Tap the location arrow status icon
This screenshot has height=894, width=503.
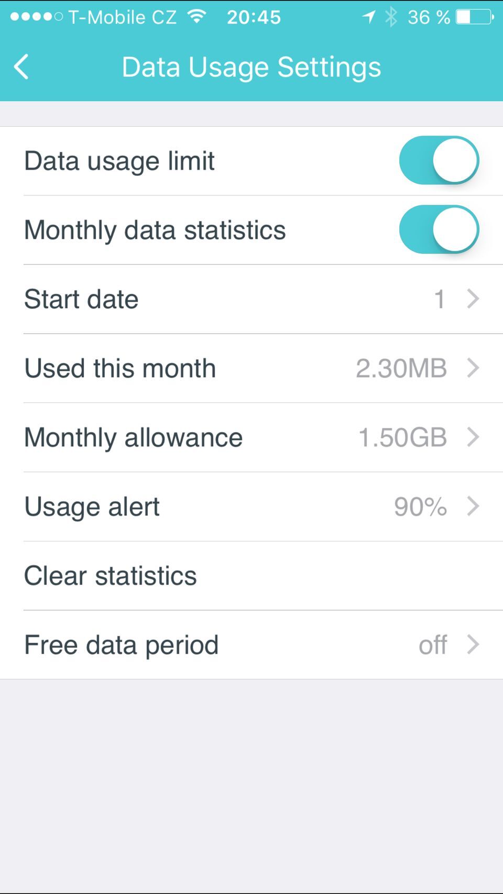369,17
